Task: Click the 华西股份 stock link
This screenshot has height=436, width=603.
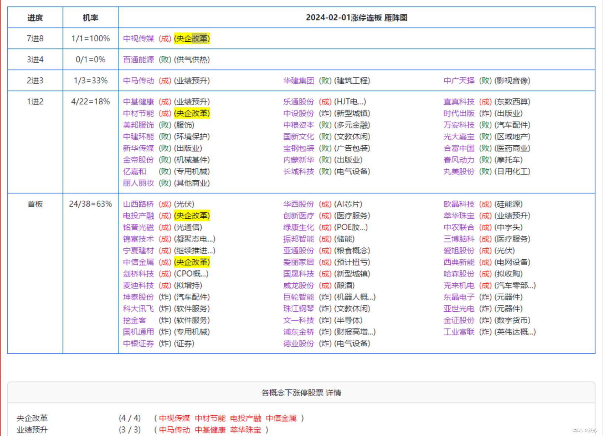Action: click(299, 204)
